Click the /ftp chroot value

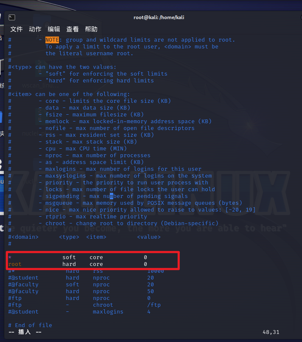[154, 305]
